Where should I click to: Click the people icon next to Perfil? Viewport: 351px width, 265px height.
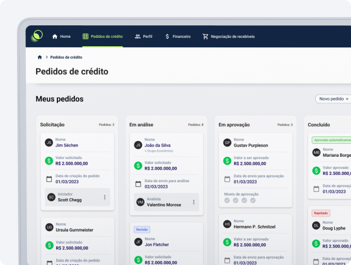[137, 36]
